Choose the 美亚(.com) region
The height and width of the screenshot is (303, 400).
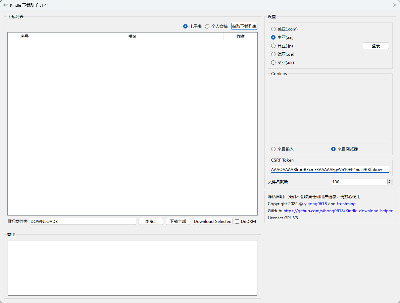point(273,29)
